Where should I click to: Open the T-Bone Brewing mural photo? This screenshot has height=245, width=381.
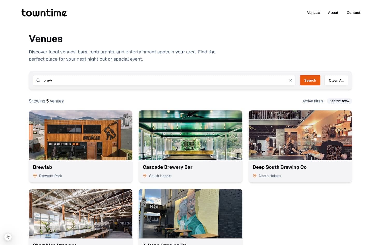point(190,213)
